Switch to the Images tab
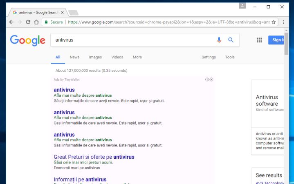294x184 pixels. tap(95, 57)
